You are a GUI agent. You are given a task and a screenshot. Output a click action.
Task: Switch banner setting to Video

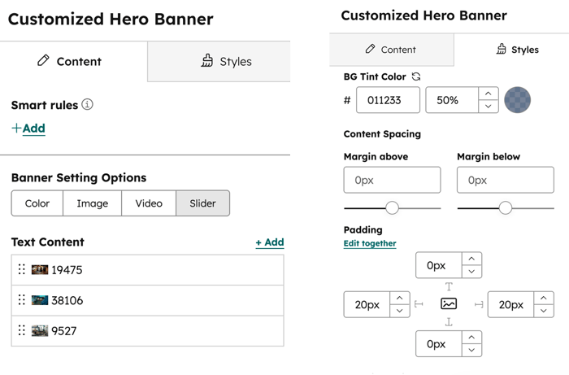[x=148, y=203]
